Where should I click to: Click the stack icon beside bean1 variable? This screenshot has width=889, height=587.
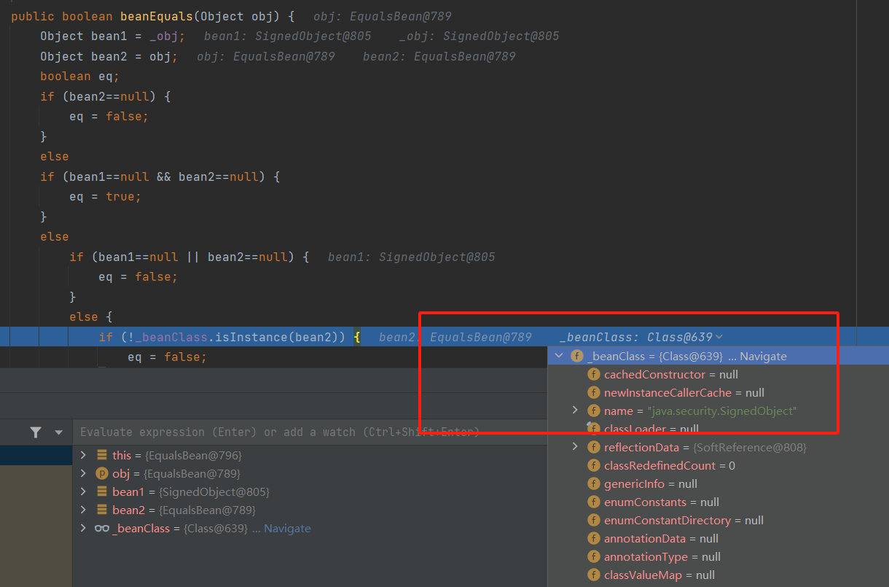[102, 492]
